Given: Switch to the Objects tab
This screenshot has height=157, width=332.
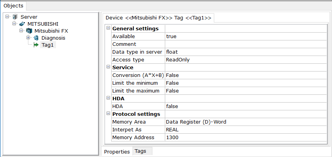Looking at the screenshot, I should point(13,6).
